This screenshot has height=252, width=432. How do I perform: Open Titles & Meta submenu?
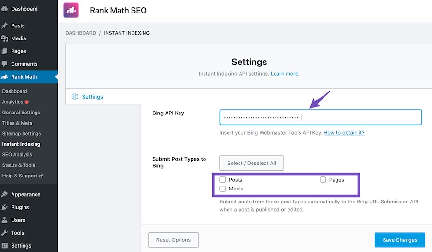click(x=17, y=123)
